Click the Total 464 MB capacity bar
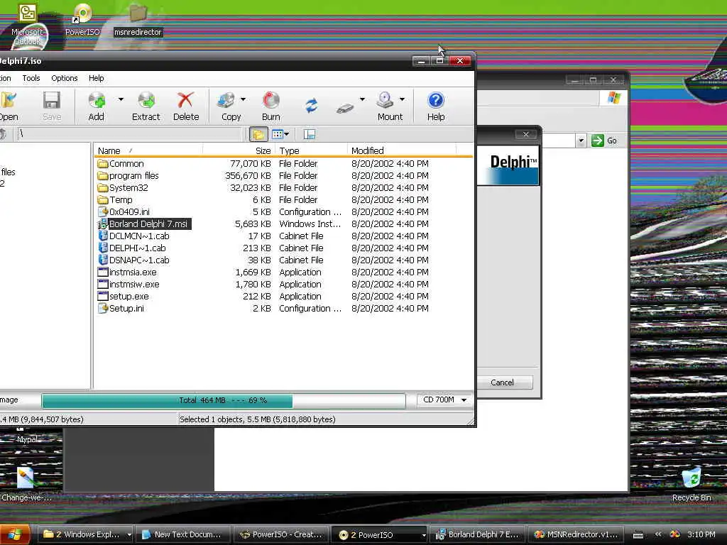Screen dimensions: 727x545 pyautogui.click(x=224, y=400)
